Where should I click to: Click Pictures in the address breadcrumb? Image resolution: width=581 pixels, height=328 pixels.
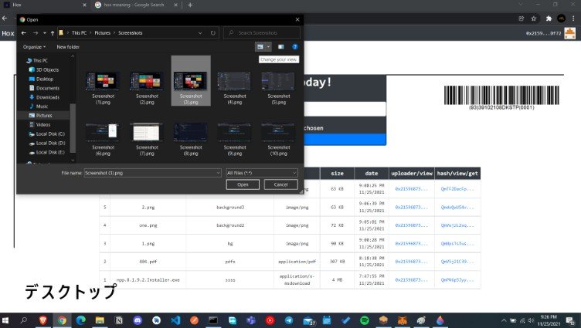click(x=102, y=33)
